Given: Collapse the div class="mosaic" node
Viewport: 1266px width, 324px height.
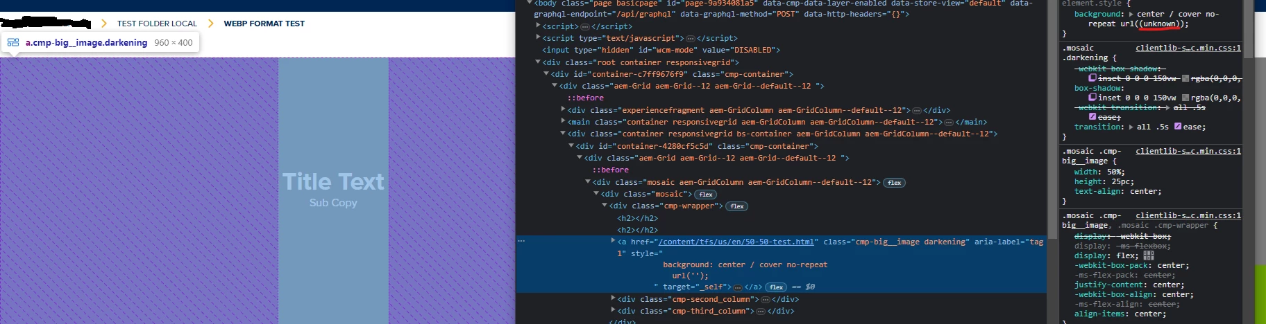Looking at the screenshot, I should click(596, 193).
